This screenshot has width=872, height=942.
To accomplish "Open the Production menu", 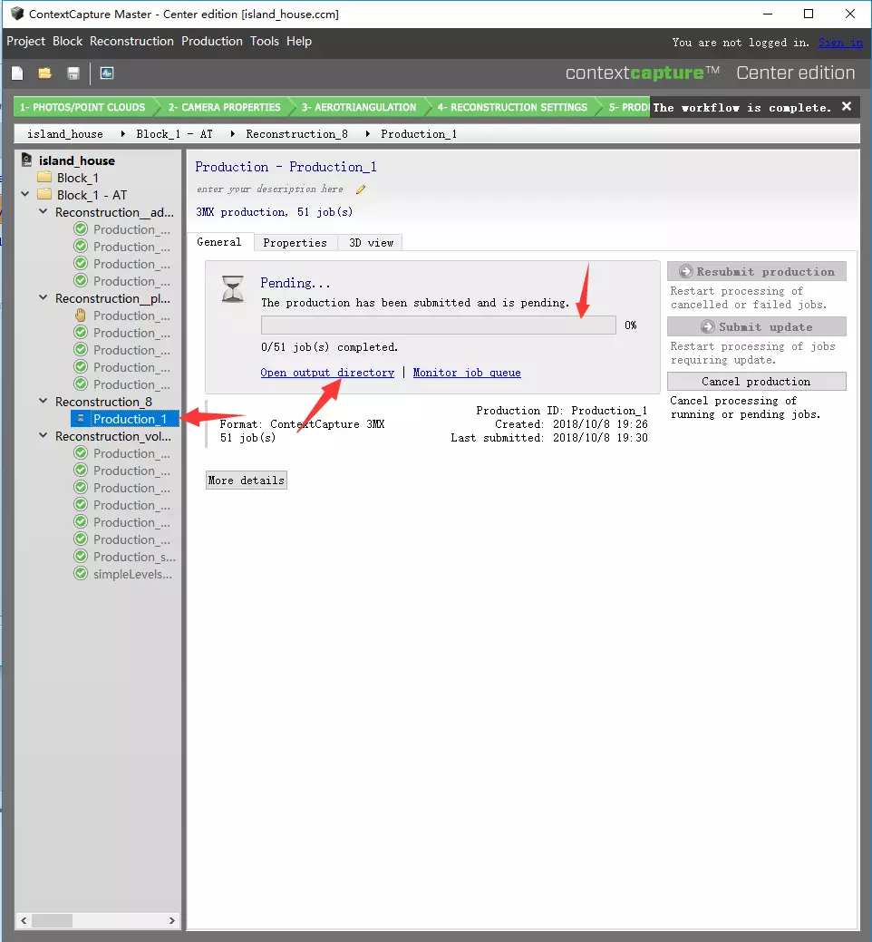I will 212,41.
